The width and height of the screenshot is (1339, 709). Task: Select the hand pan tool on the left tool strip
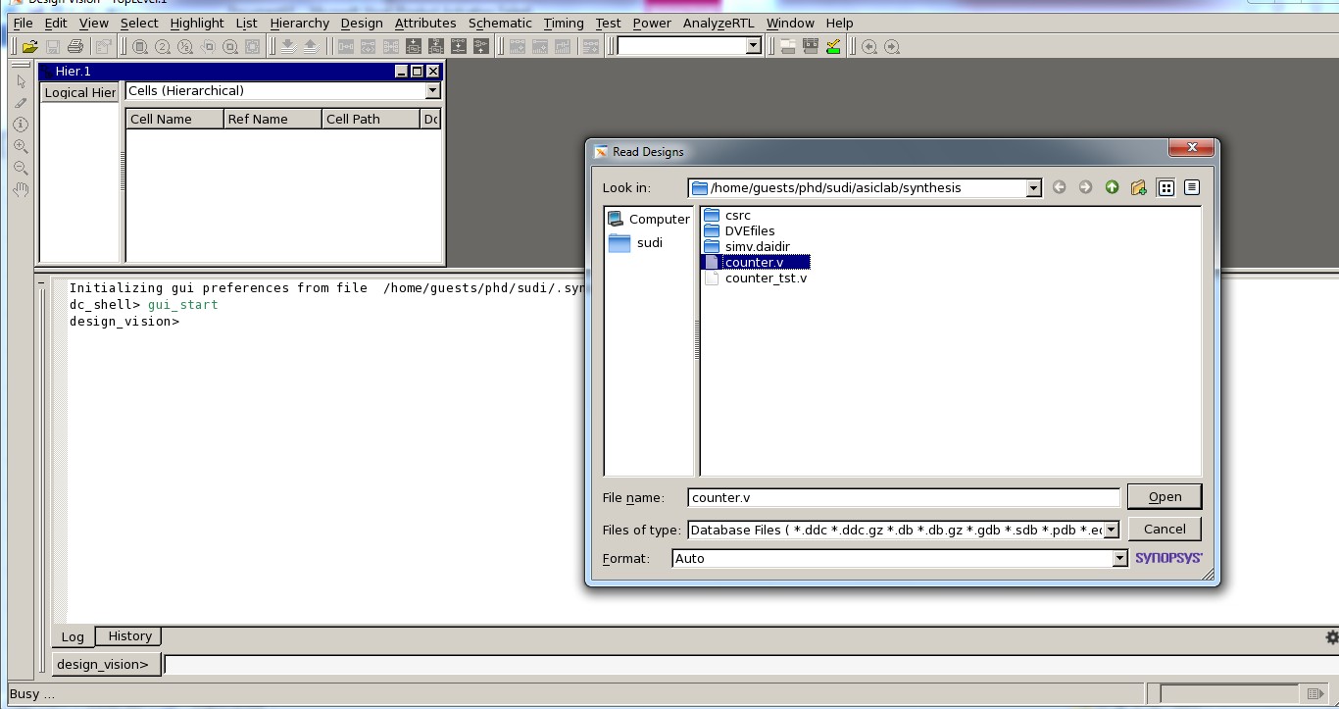click(x=21, y=189)
